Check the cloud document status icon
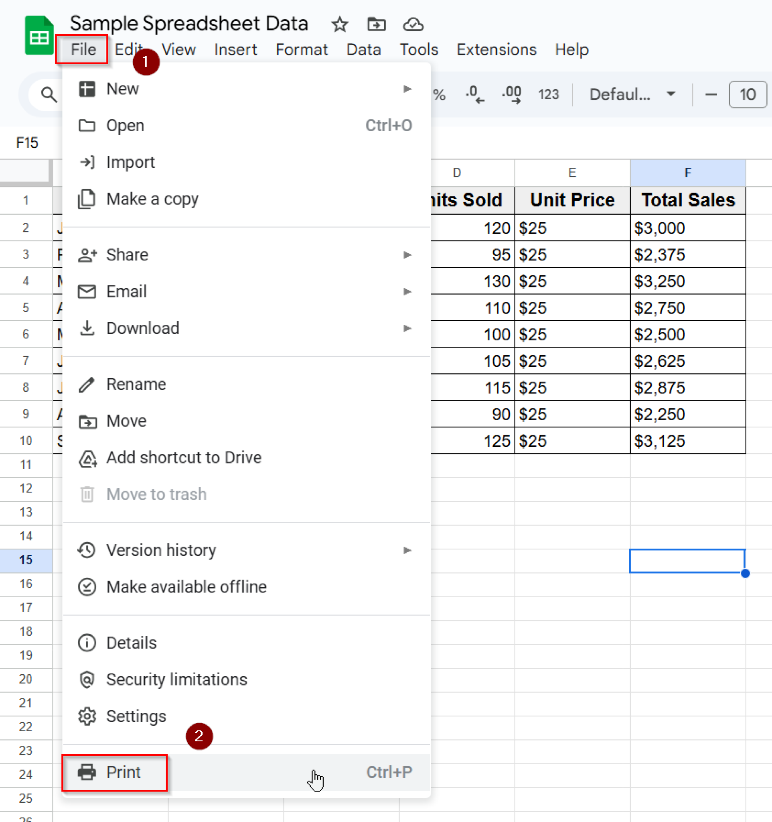This screenshot has height=822, width=772. 413,24
